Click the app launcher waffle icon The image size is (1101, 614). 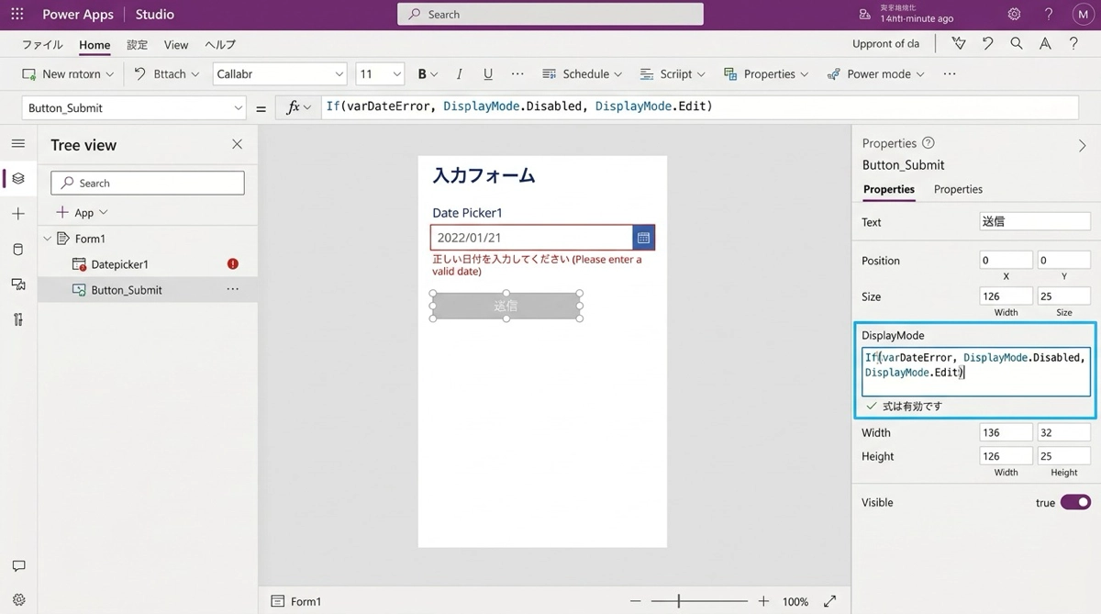click(x=17, y=15)
